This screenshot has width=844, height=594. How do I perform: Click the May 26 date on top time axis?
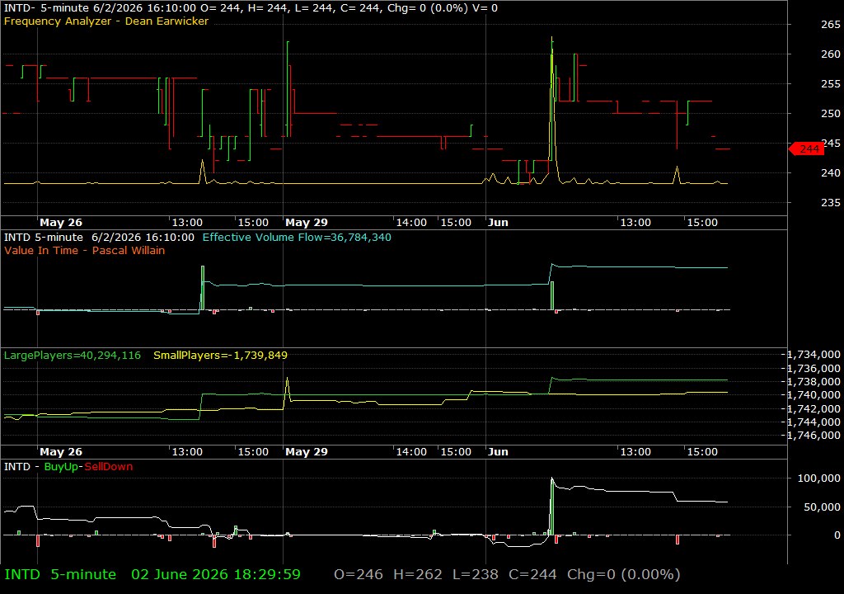coord(61,223)
